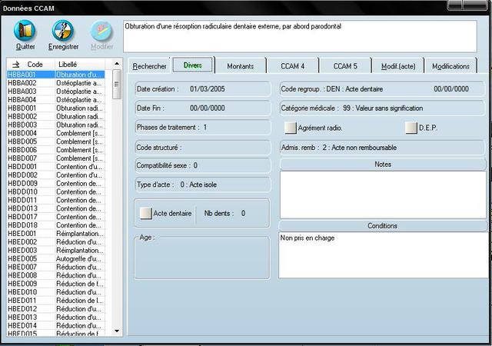Open the Modif.(acte) tab

click(x=397, y=66)
